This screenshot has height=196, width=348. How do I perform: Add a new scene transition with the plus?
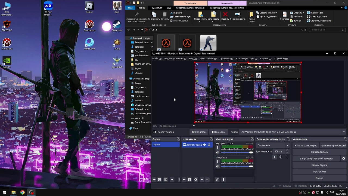pos(275,157)
